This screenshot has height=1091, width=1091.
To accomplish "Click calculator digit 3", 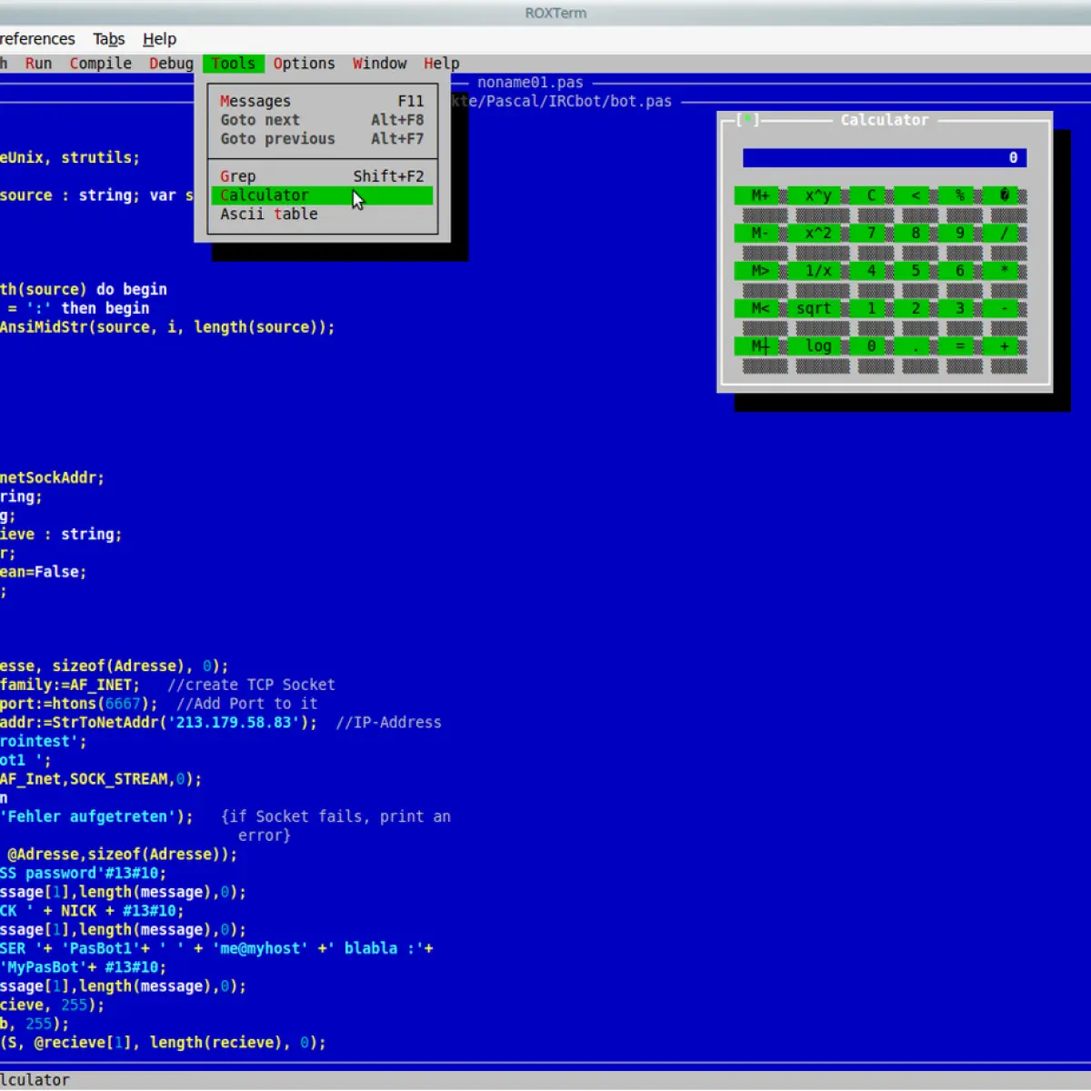I will click(956, 308).
